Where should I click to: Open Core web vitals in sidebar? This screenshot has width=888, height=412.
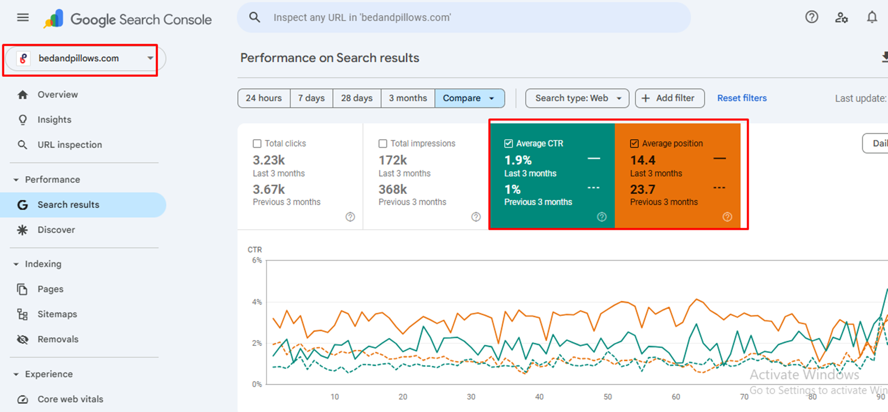pos(70,399)
